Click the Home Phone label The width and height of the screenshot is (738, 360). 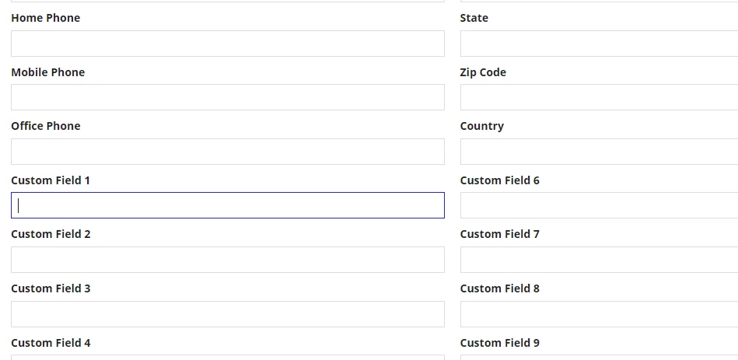46,18
